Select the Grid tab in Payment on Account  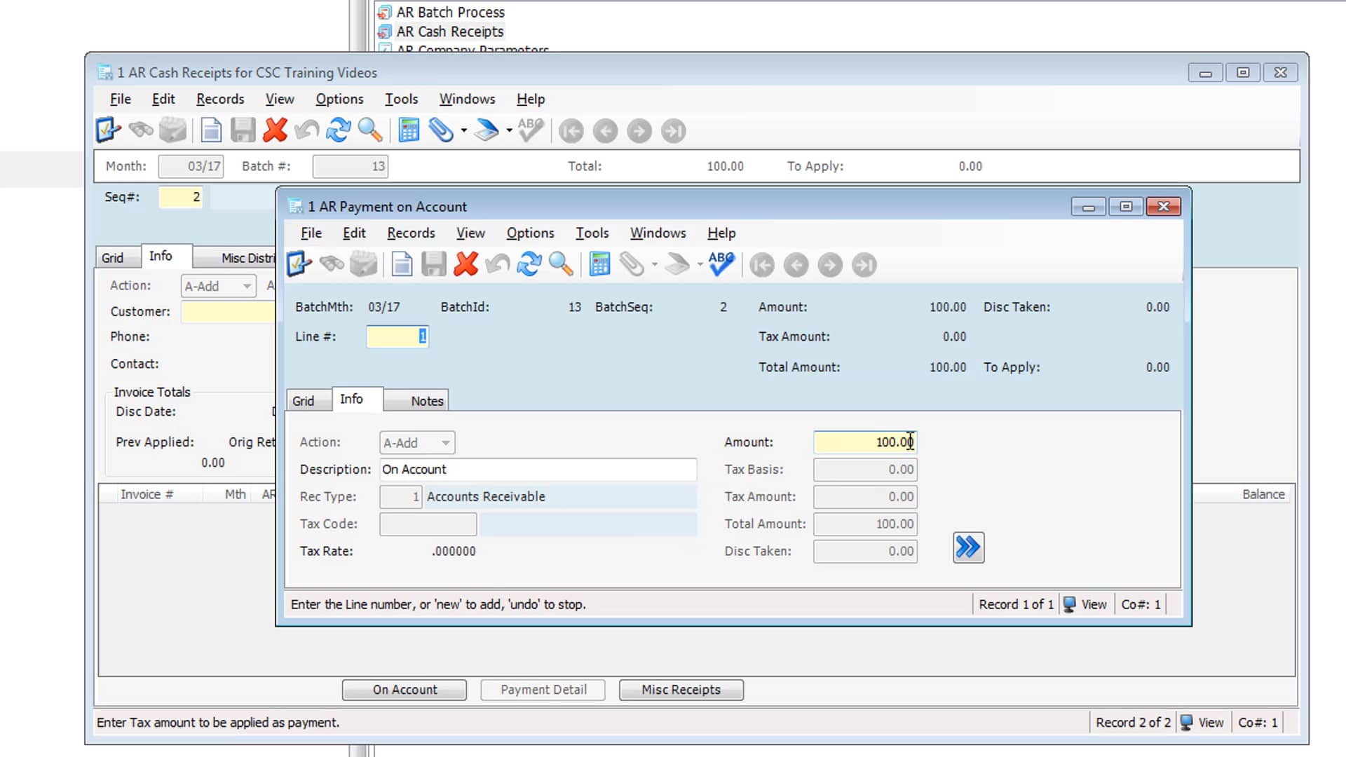pyautogui.click(x=303, y=401)
